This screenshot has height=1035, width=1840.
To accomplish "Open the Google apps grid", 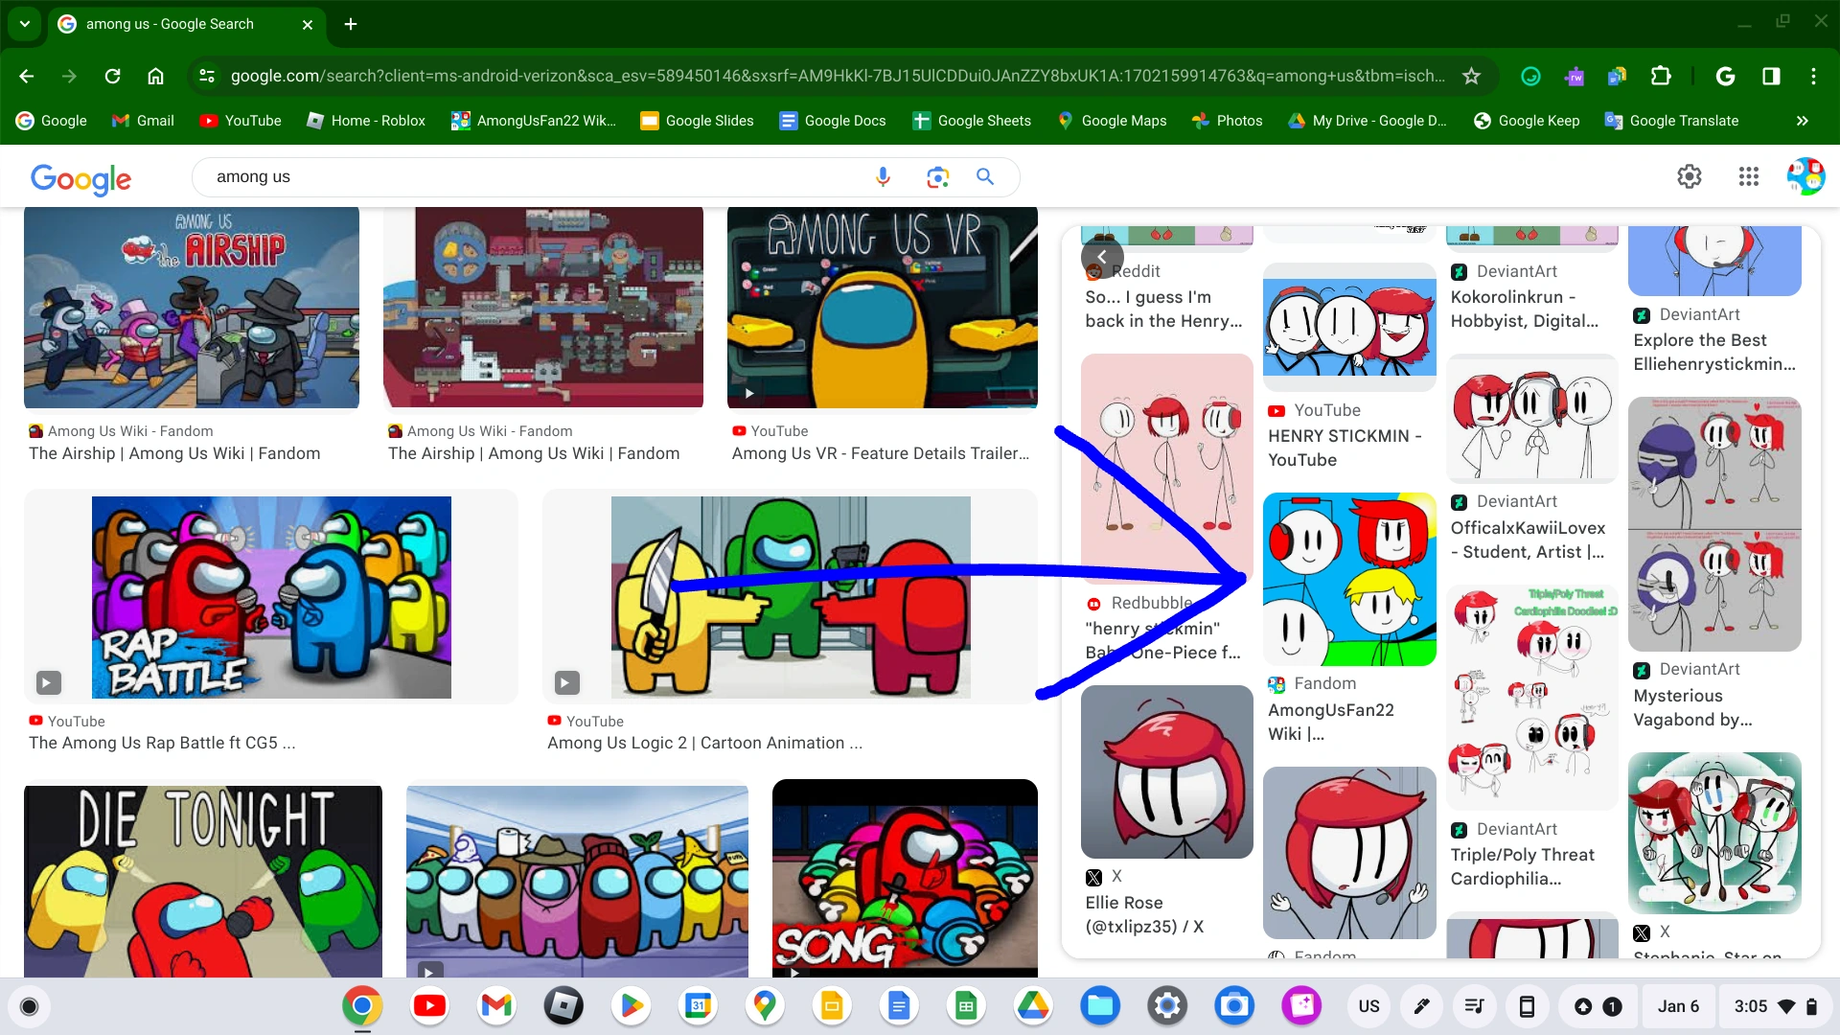I will 1748,176.
